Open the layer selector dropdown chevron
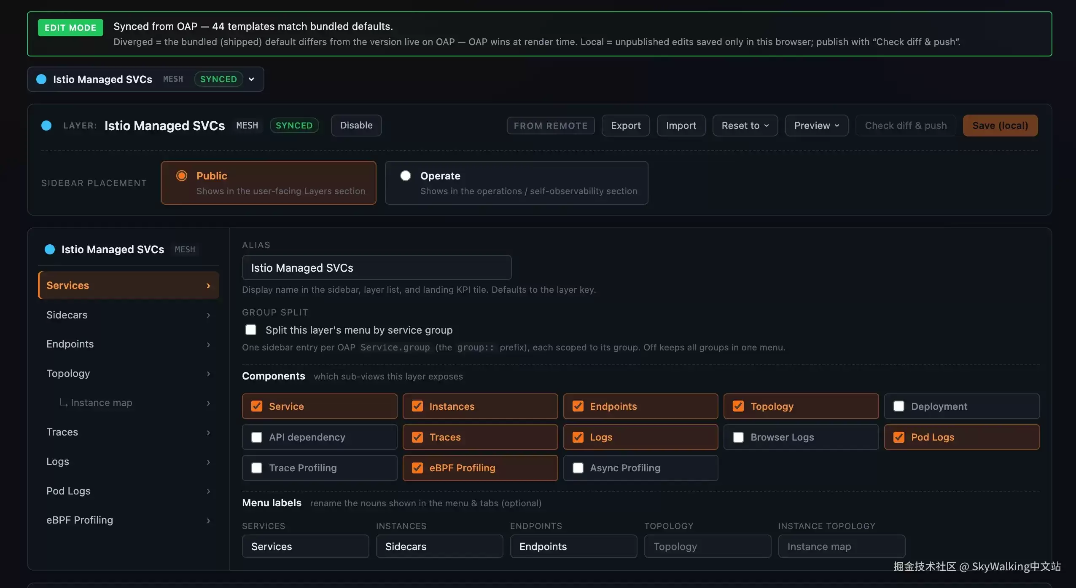The height and width of the screenshot is (588, 1076). (251, 79)
